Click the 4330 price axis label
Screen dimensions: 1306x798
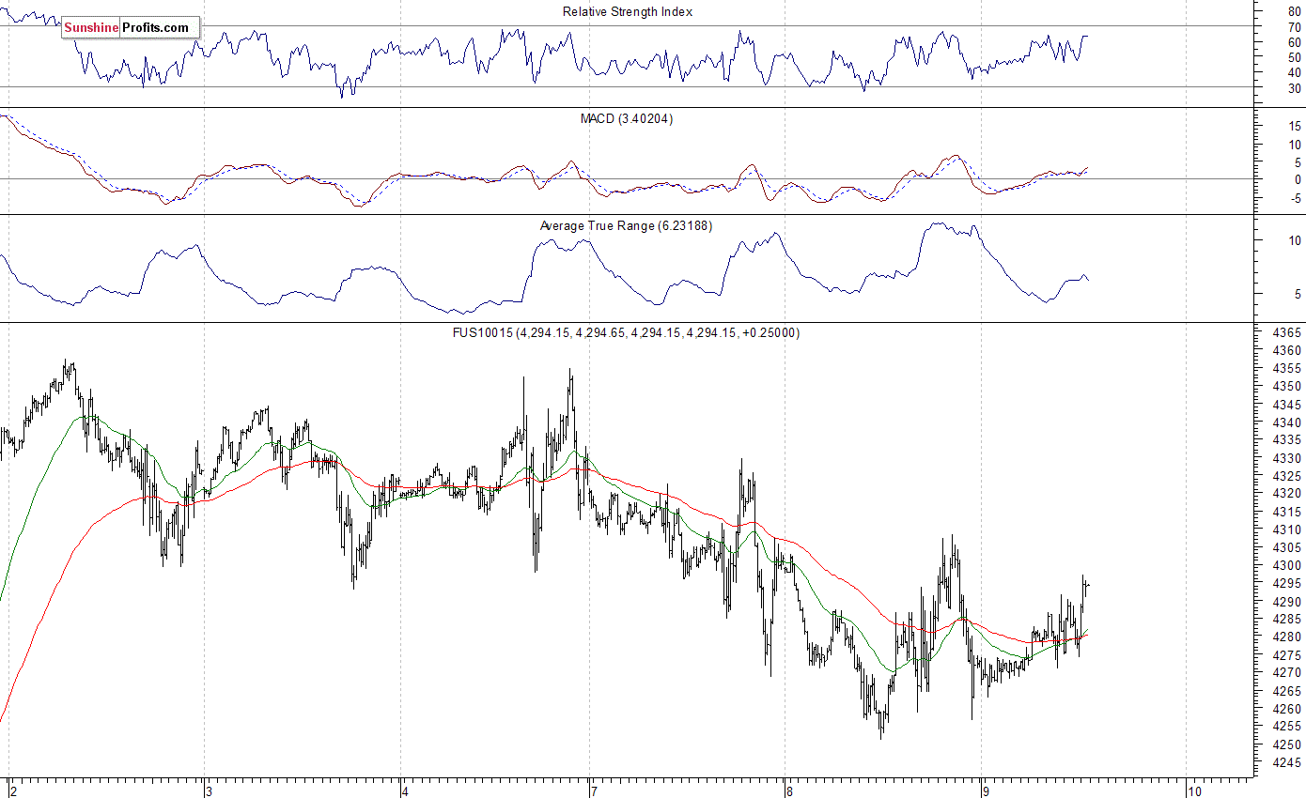click(x=1285, y=458)
